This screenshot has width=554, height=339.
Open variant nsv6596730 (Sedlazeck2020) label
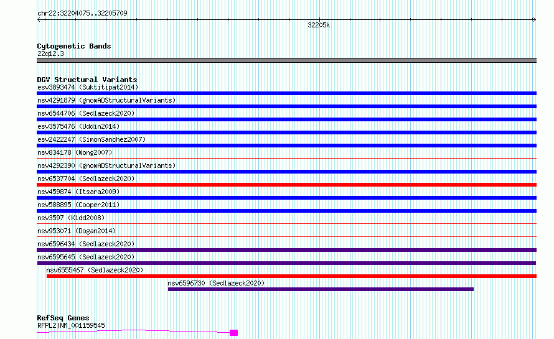pos(216,283)
